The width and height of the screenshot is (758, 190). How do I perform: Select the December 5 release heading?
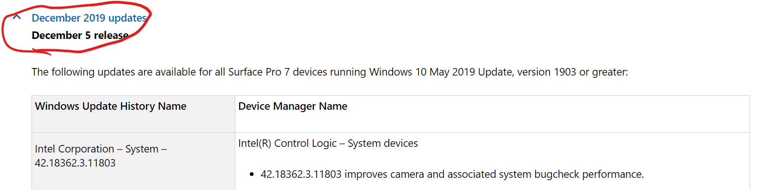(80, 35)
